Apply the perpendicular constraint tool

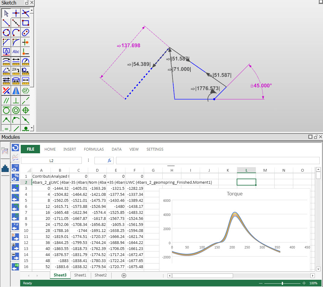[x=16, y=100]
